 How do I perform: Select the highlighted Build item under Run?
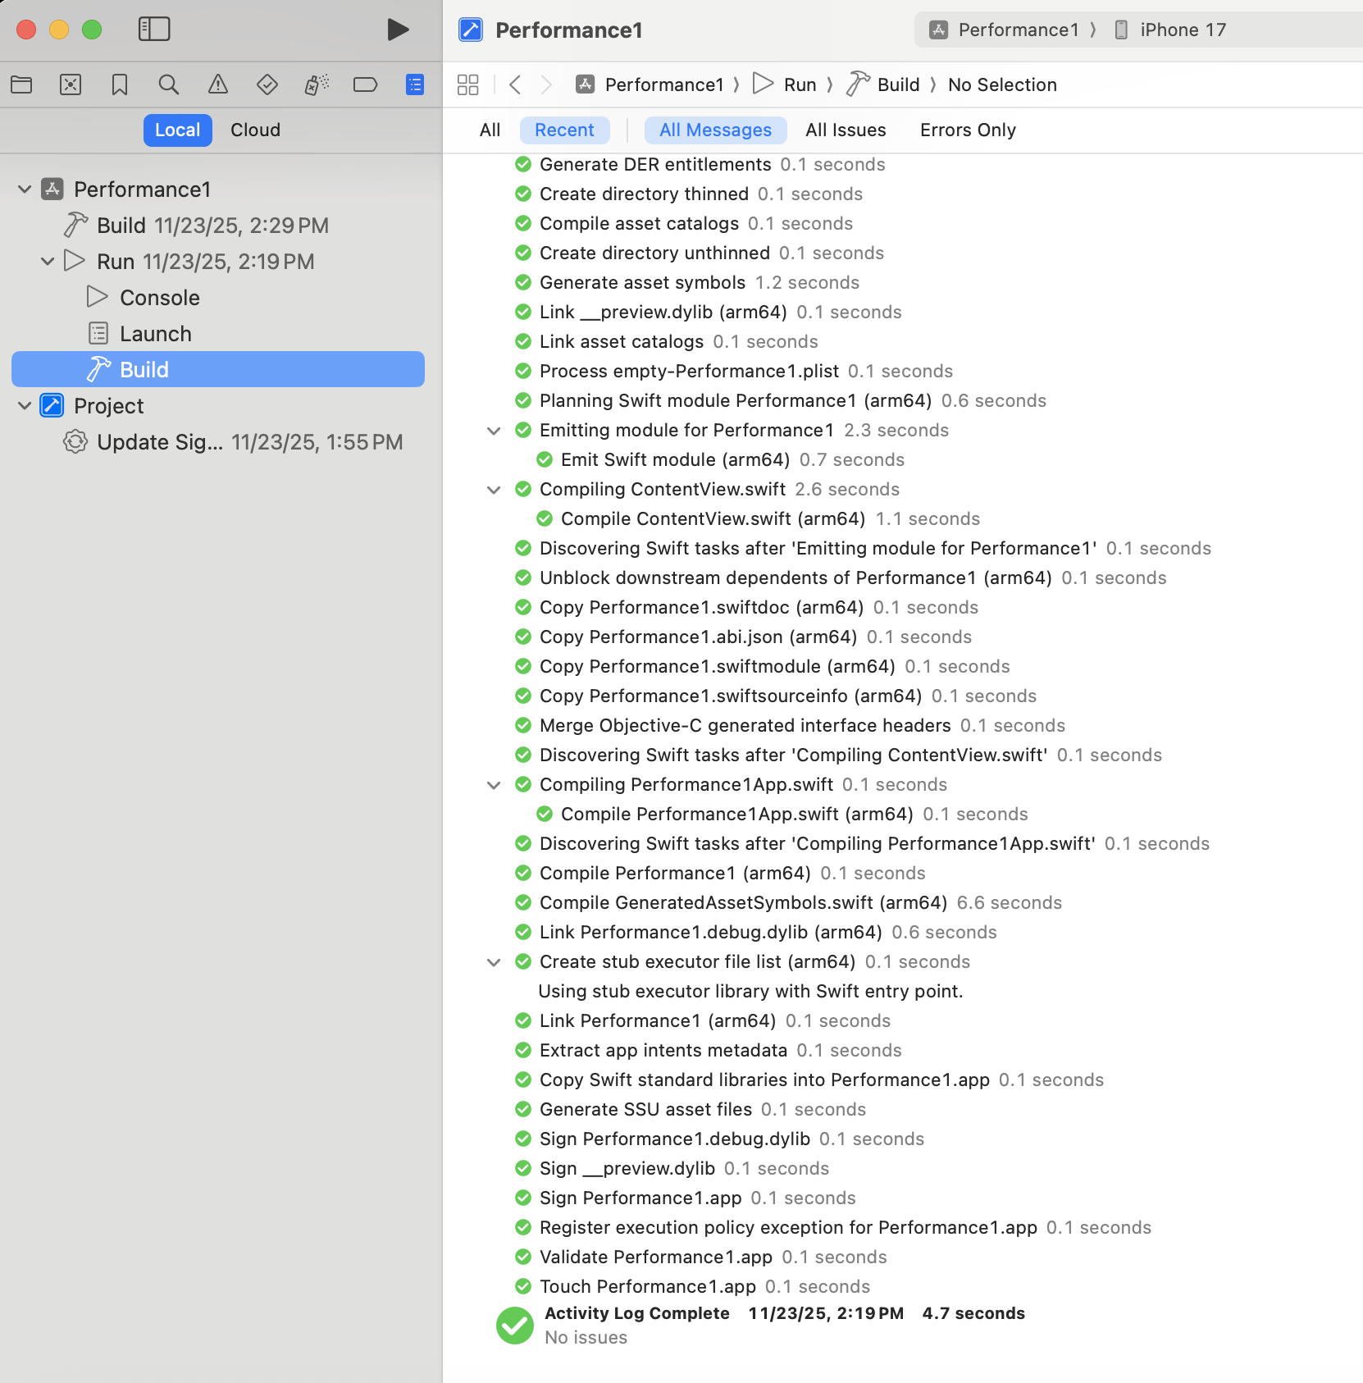point(218,369)
